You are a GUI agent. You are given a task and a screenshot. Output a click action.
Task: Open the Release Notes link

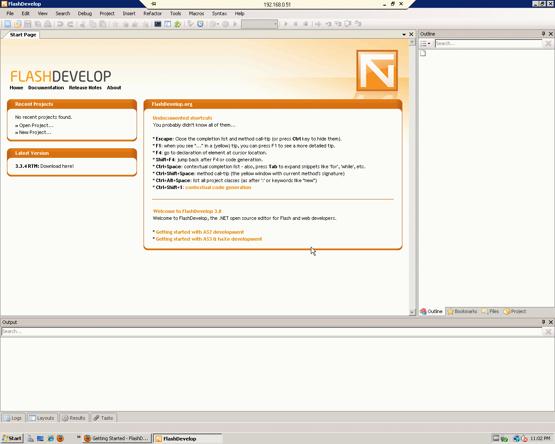[85, 88]
